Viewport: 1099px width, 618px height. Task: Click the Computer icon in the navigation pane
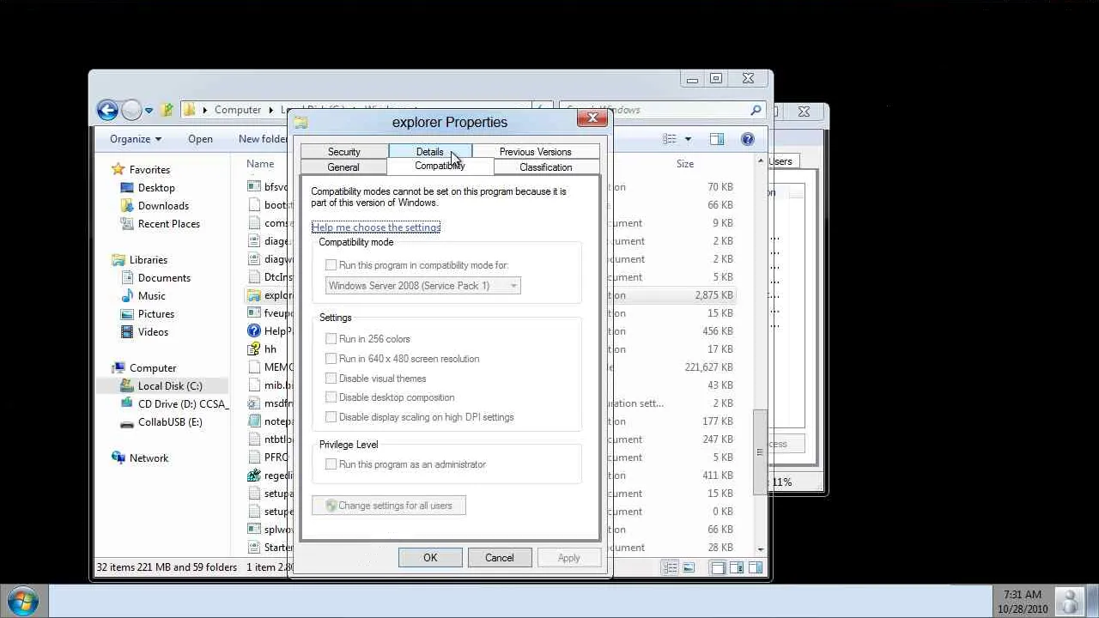pos(118,368)
